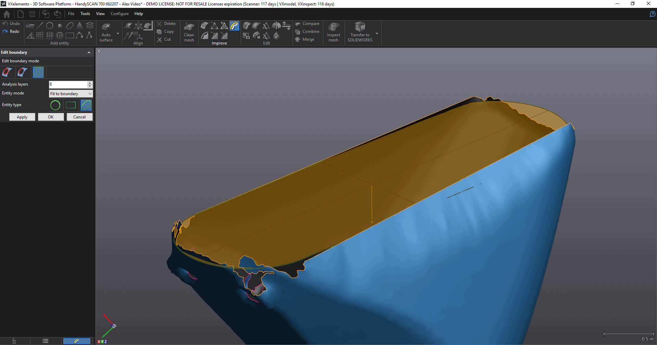Click the add circle entity icon
This screenshot has height=345, width=657.
click(50, 26)
